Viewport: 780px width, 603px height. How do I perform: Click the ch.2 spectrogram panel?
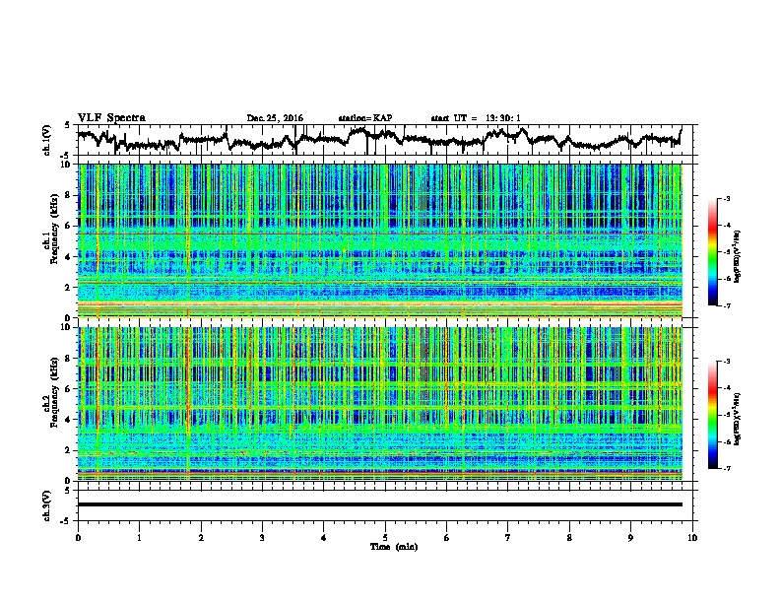379,404
